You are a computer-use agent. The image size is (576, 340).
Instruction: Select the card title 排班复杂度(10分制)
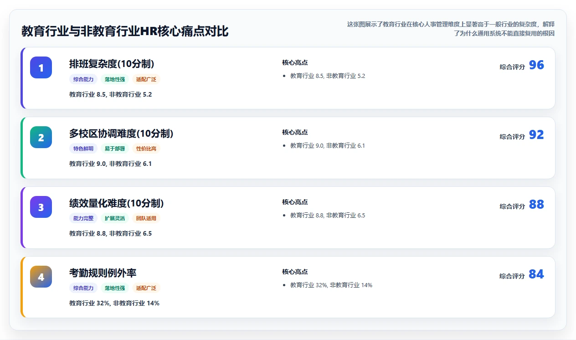click(x=112, y=64)
